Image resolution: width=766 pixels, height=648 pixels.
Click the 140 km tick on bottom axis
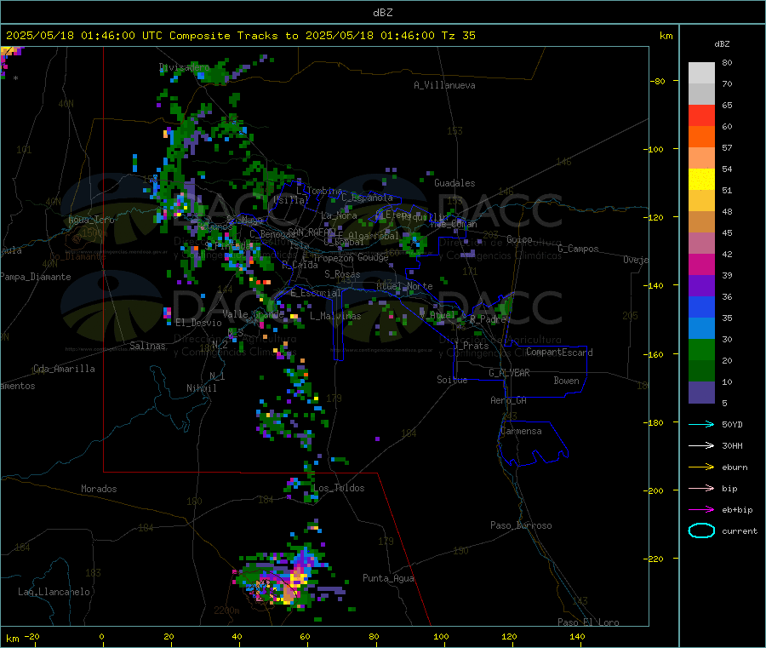click(577, 636)
